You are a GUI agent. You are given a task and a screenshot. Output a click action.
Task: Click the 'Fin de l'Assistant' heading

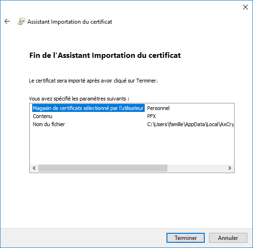(x=105, y=55)
